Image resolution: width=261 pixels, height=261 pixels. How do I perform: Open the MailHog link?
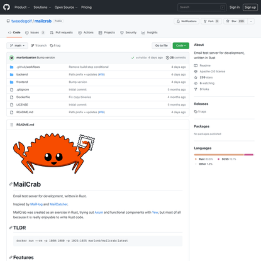click(x=36, y=204)
